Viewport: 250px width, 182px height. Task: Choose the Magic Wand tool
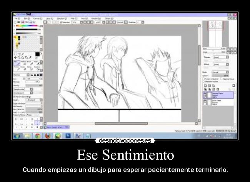tap(23, 54)
